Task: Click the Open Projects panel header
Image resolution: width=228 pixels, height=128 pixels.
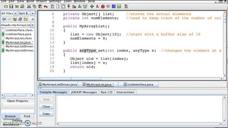Action: [17, 101]
